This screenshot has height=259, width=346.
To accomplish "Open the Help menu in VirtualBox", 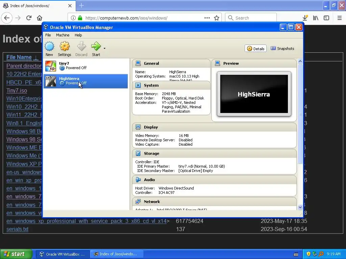I will [x=78, y=35].
